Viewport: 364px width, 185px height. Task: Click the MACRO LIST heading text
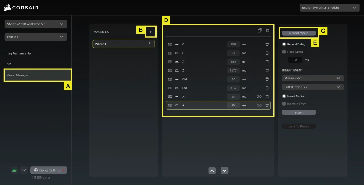pos(102,32)
